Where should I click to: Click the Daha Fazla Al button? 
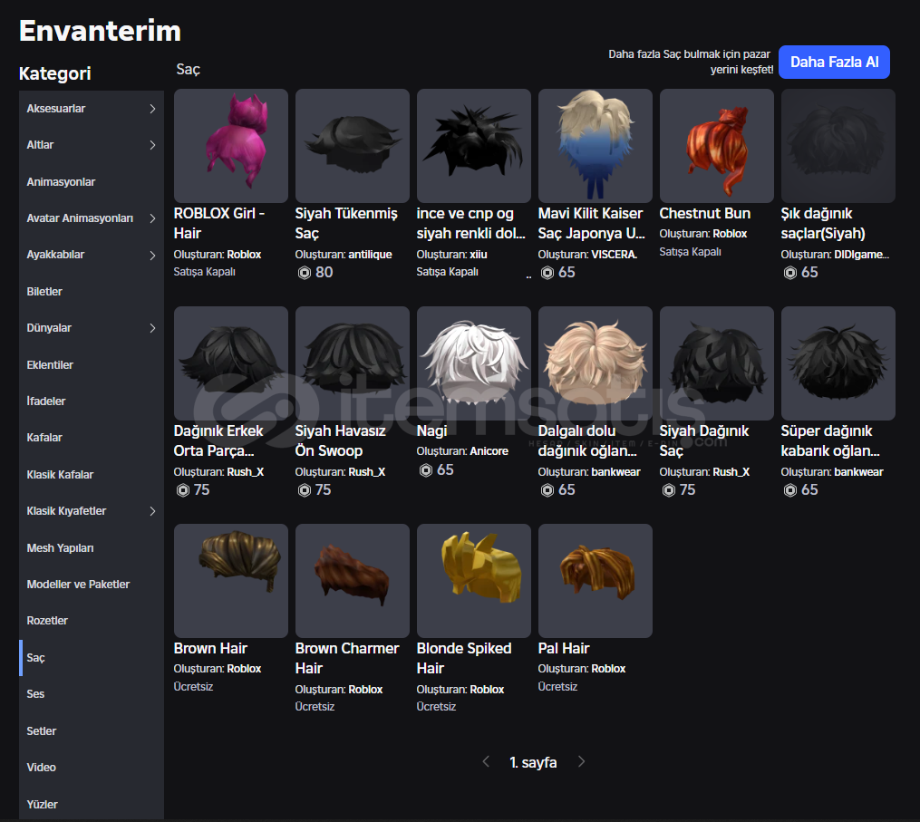[834, 63]
